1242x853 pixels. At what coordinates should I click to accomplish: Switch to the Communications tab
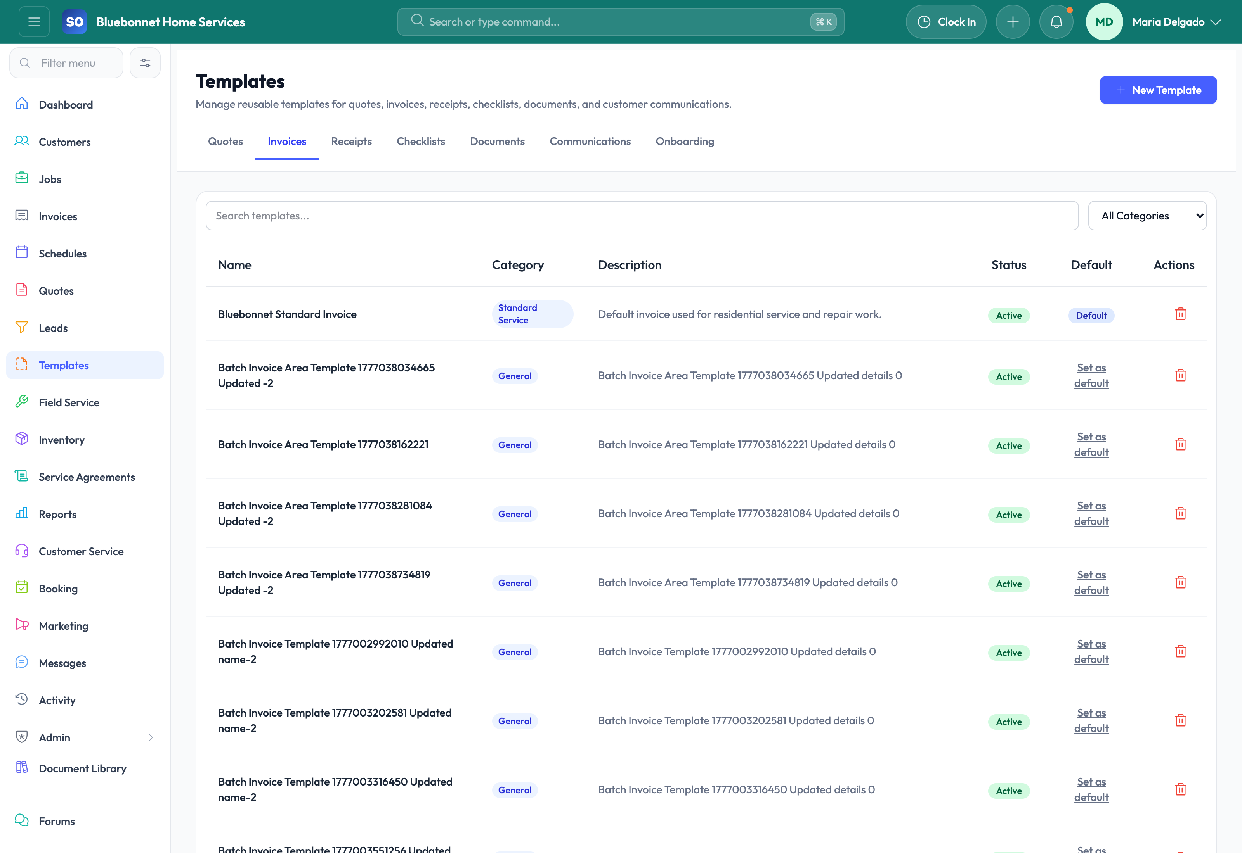[x=590, y=142]
